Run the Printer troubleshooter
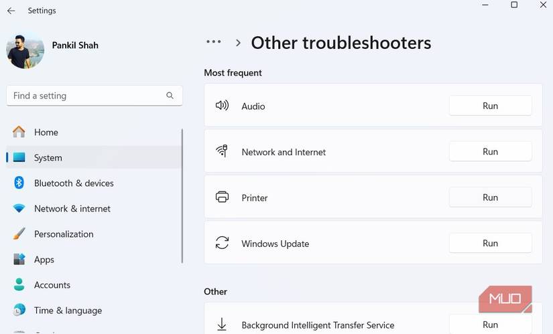553x334 pixels. click(x=490, y=197)
